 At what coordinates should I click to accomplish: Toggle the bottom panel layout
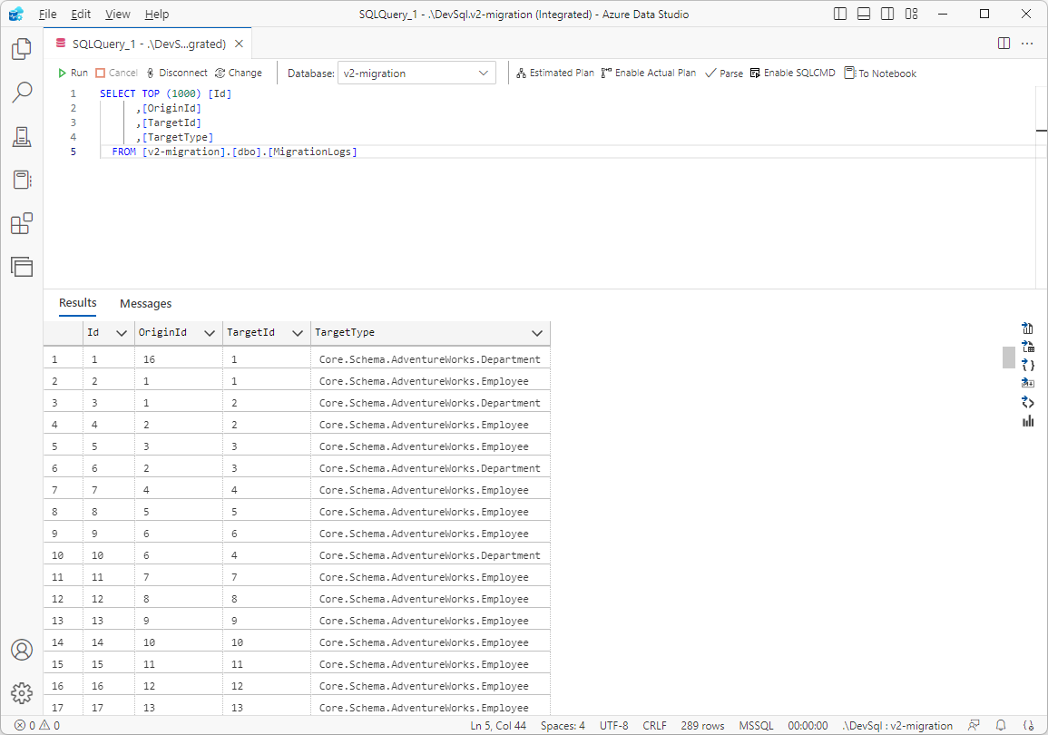pos(864,14)
